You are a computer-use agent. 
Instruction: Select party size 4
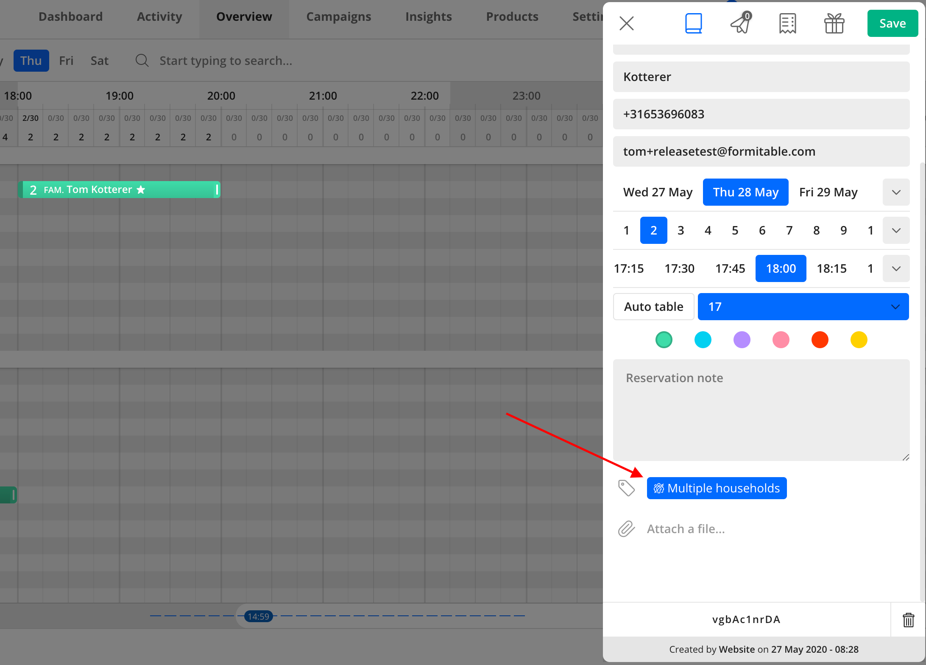pos(708,230)
